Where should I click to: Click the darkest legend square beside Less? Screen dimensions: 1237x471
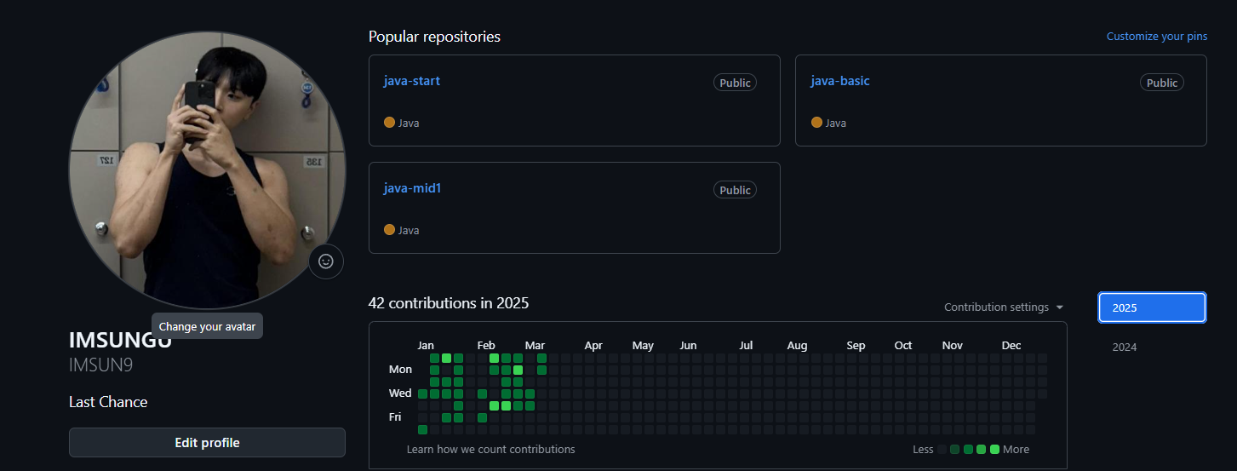click(942, 450)
